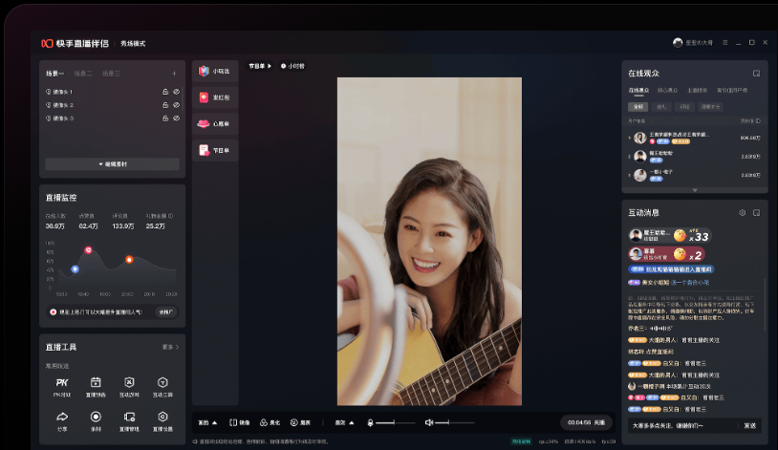
Task: Toggle lock on 摄像头 1 source
Action: coord(165,92)
